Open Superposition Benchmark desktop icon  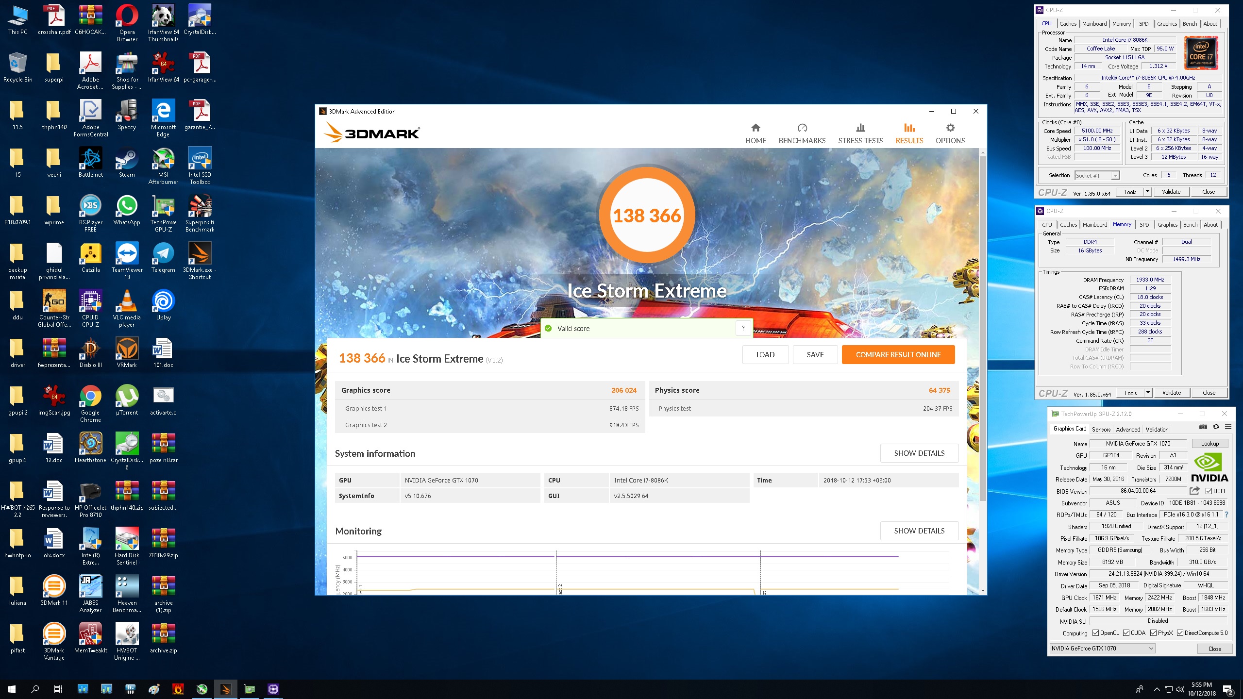coord(200,214)
